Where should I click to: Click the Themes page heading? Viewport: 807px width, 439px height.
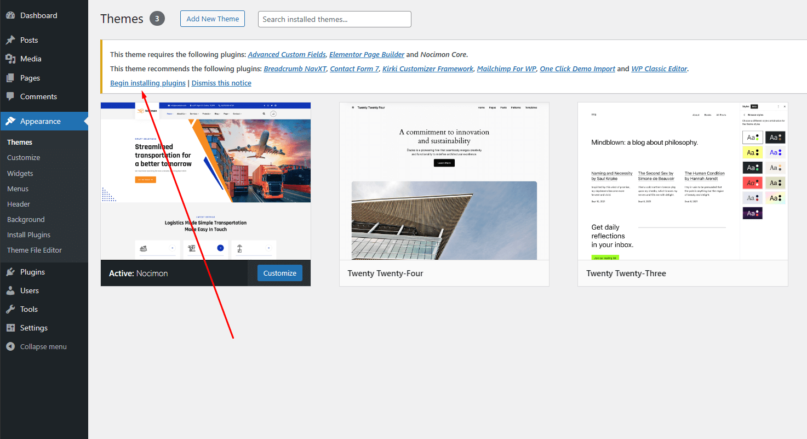pyautogui.click(x=122, y=19)
